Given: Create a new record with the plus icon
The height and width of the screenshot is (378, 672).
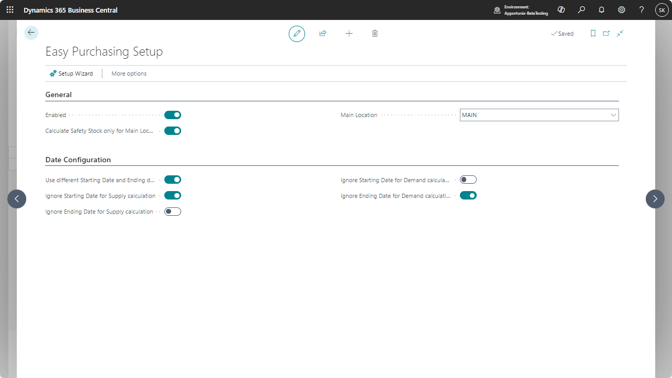Looking at the screenshot, I should pyautogui.click(x=349, y=33).
